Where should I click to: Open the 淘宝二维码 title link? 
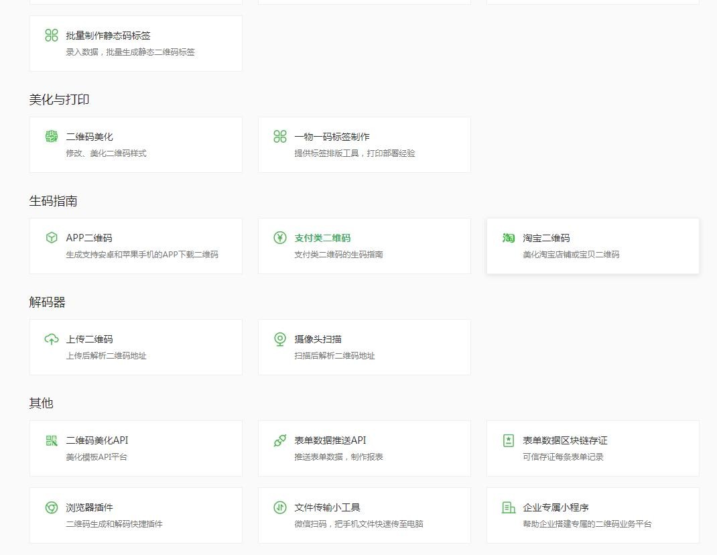[546, 238]
